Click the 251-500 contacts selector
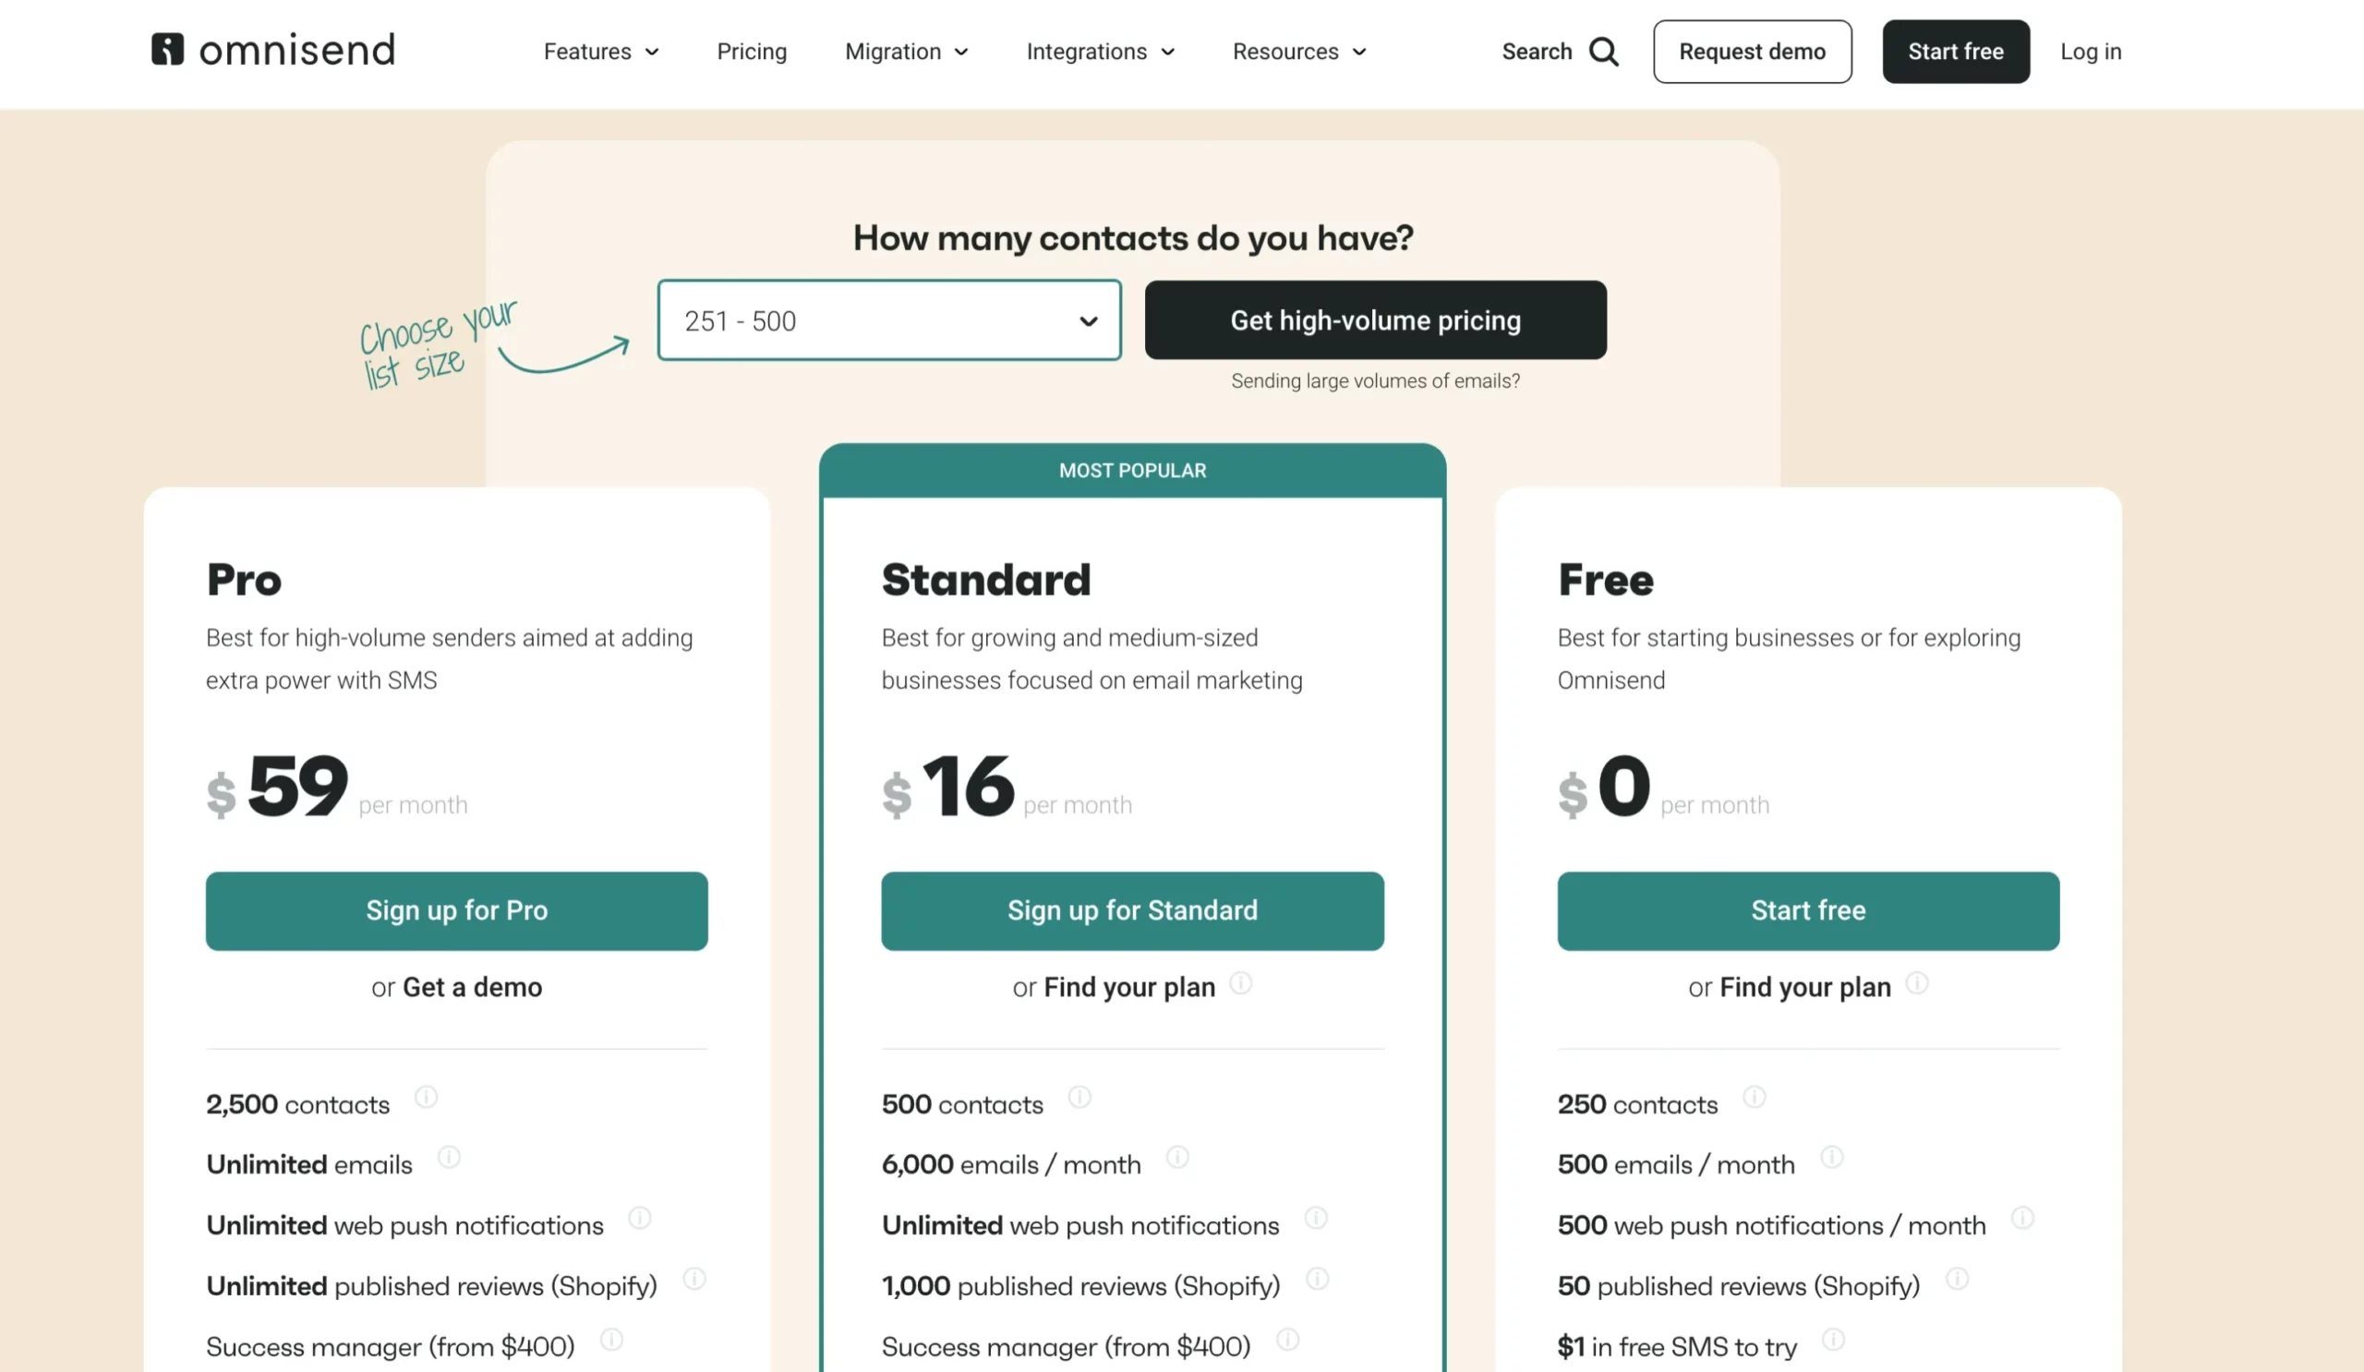The width and height of the screenshot is (2364, 1372). 888,319
